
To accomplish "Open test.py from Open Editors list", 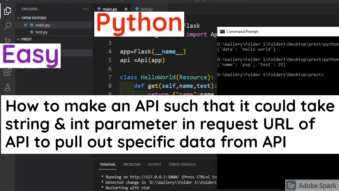I will (x=54, y=32).
